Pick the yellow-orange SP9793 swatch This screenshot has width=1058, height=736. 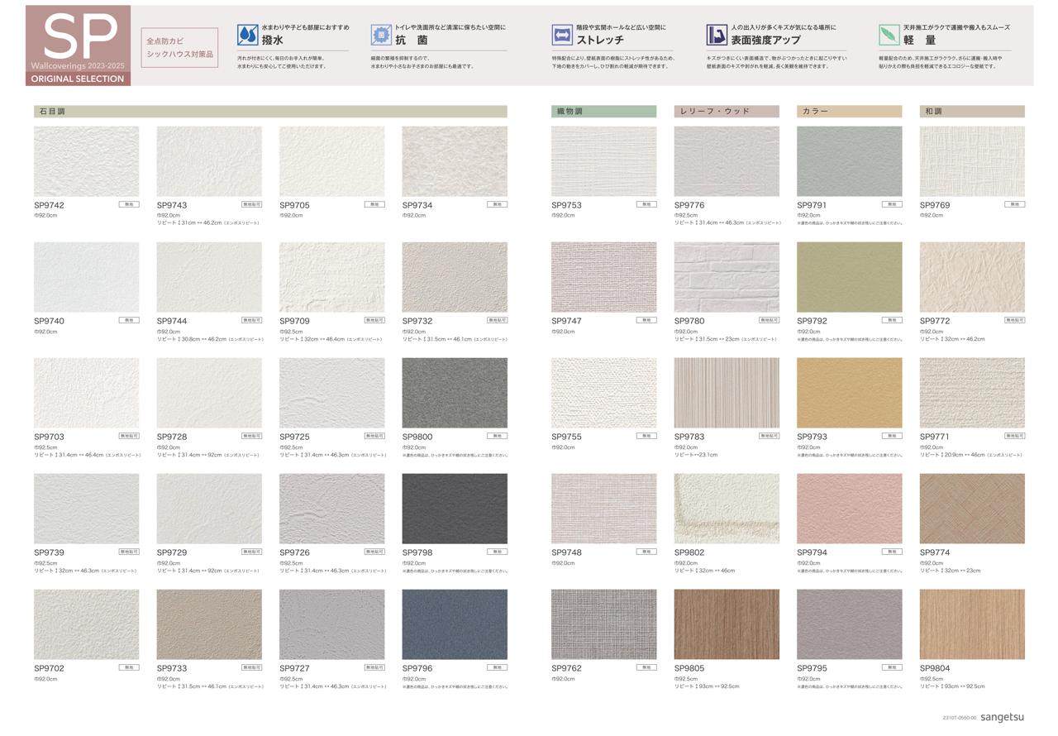[x=849, y=393]
